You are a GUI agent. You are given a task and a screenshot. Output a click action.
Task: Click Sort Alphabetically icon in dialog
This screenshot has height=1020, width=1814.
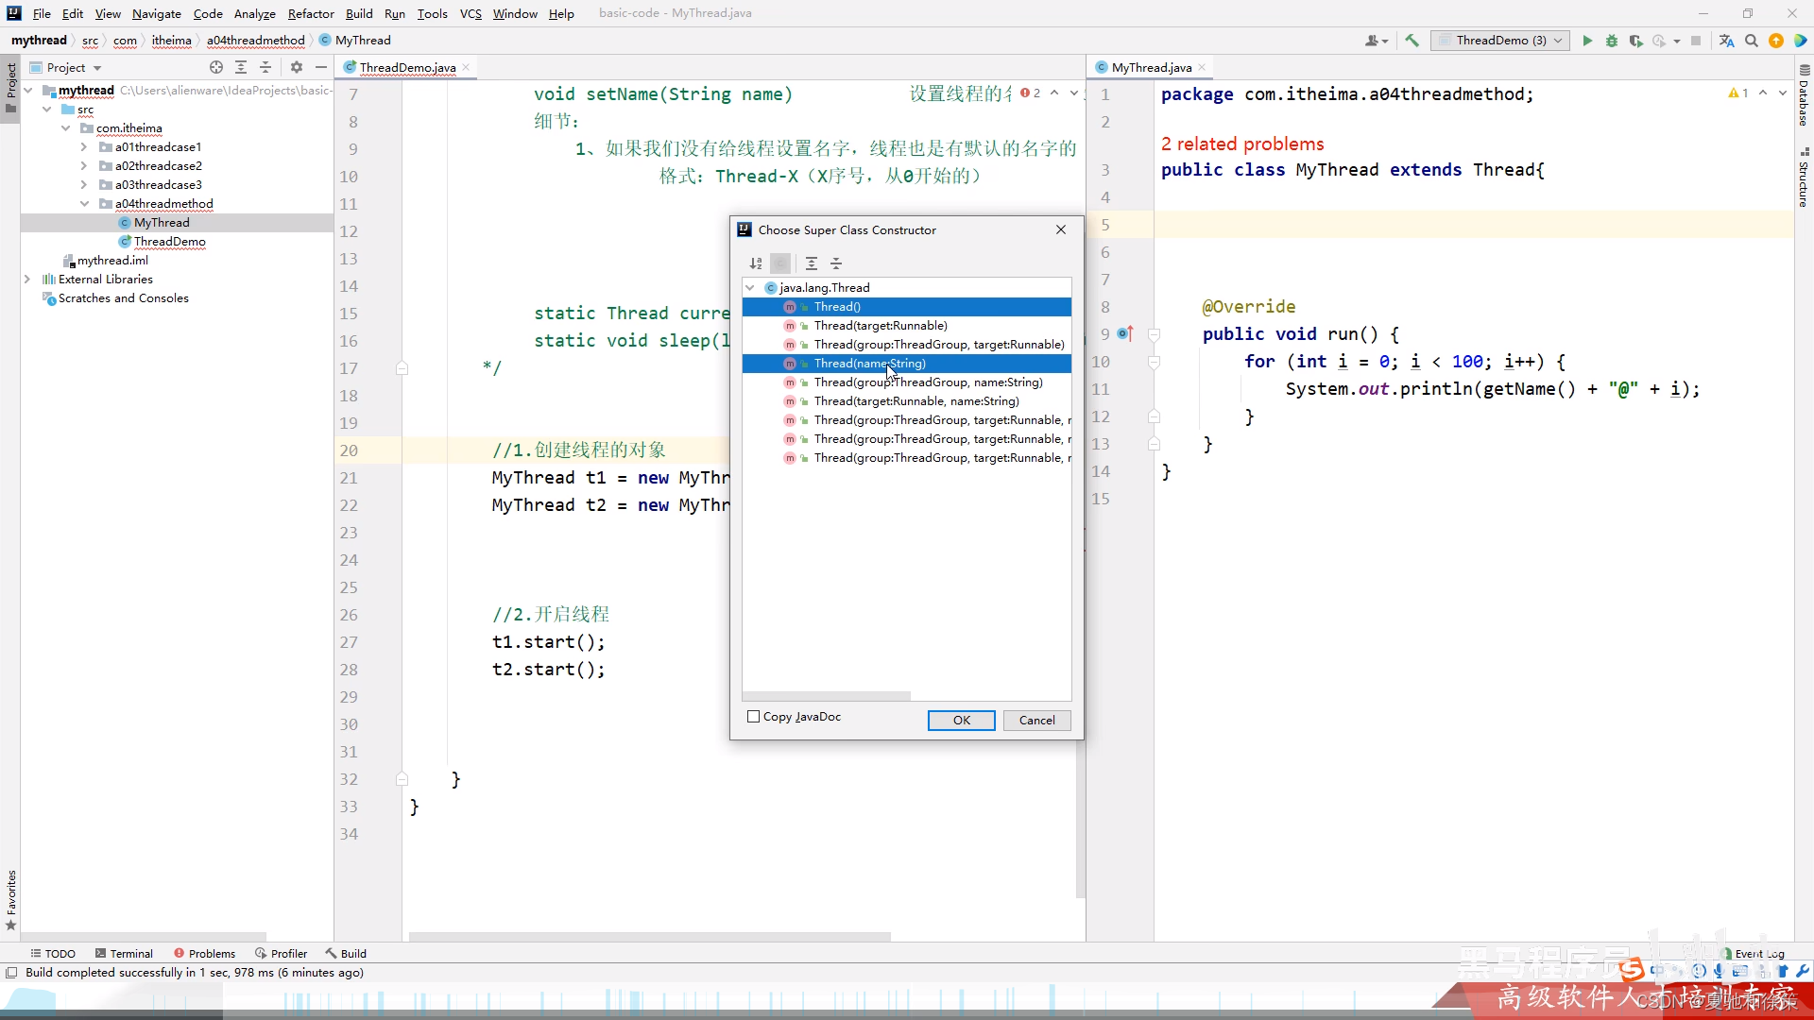pyautogui.click(x=756, y=263)
